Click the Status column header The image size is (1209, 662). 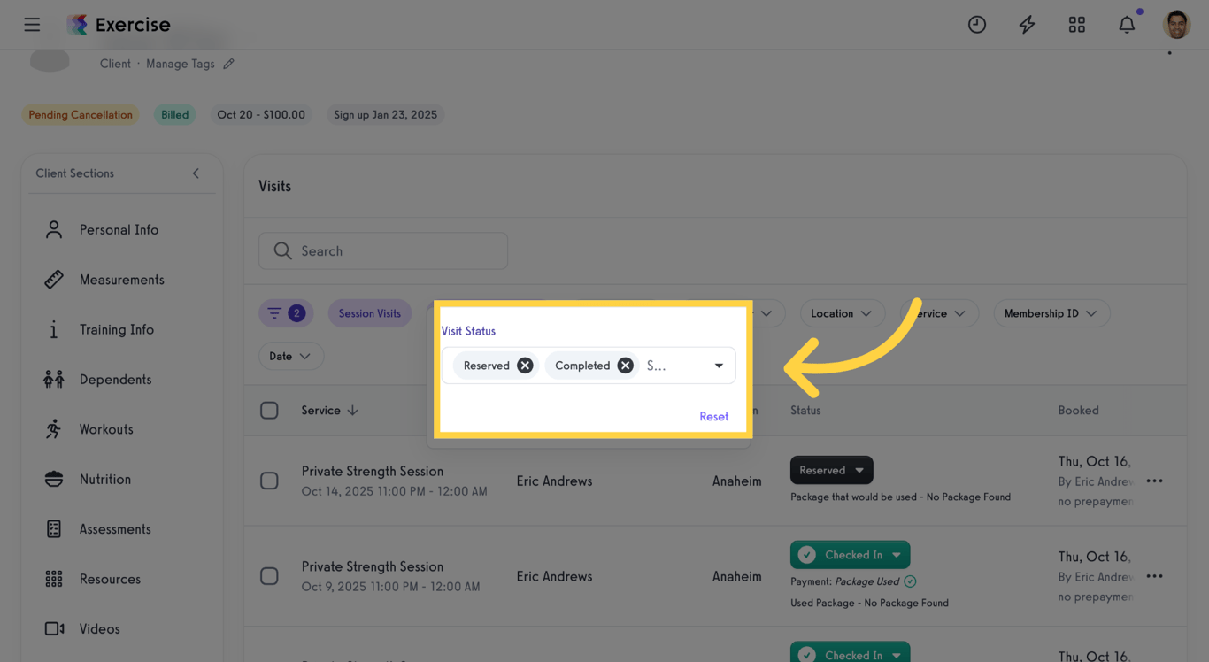(x=805, y=411)
